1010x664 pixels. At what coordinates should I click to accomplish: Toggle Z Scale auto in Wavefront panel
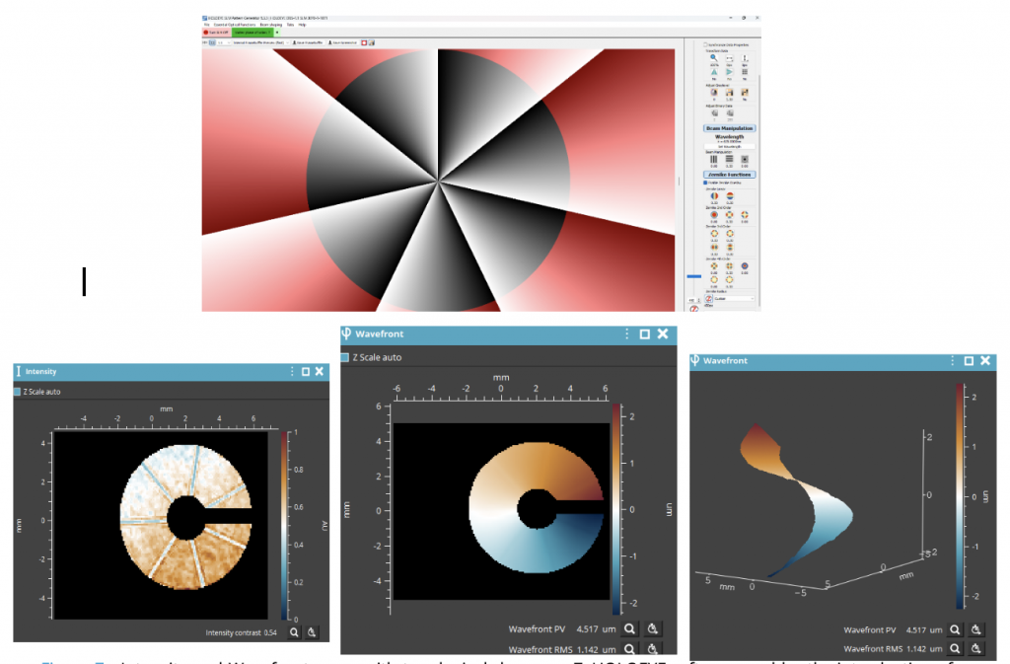[x=345, y=357]
